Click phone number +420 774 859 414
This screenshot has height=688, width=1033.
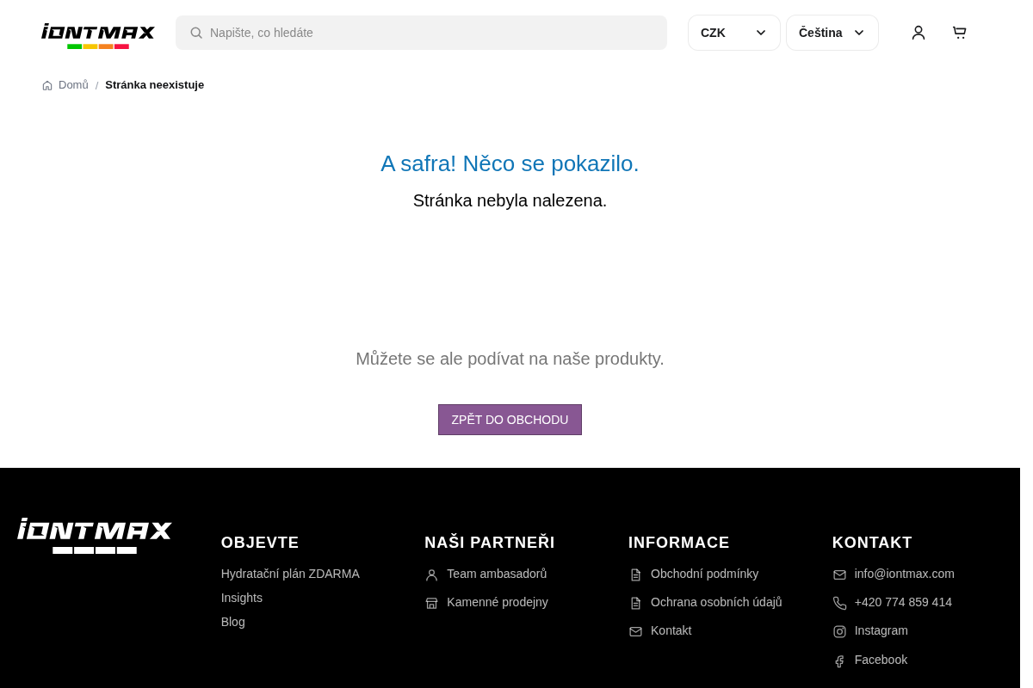(903, 602)
